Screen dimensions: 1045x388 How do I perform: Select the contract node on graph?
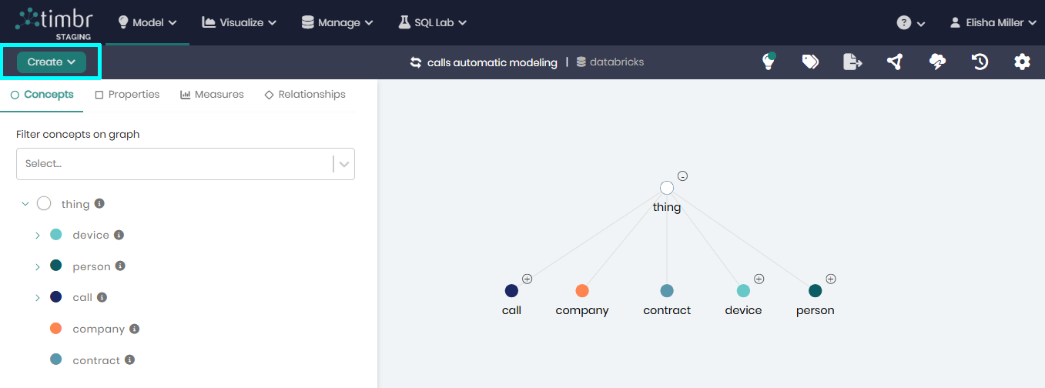[x=667, y=291]
